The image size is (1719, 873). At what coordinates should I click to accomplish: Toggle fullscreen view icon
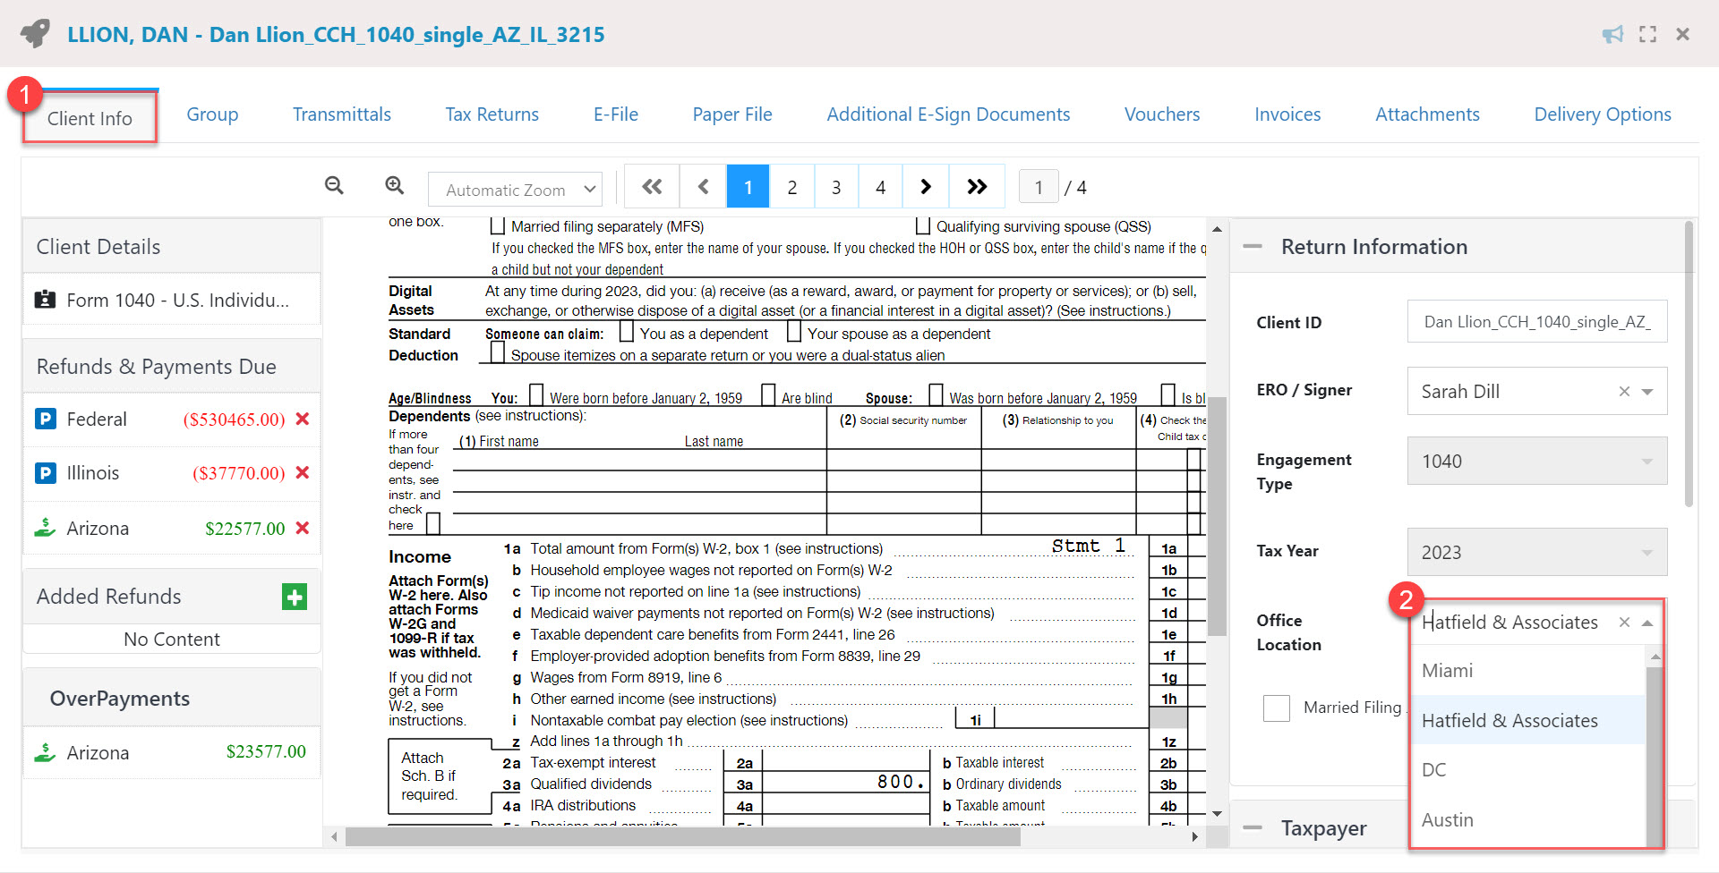(1647, 34)
